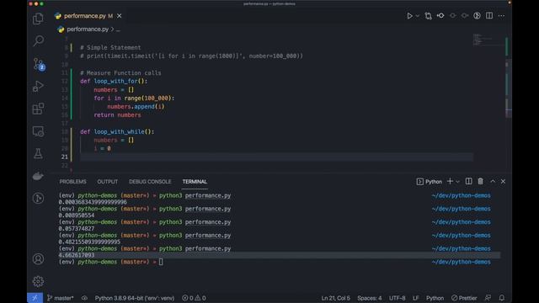
Task: Click the loop_with_for function name
Action: click(116, 81)
